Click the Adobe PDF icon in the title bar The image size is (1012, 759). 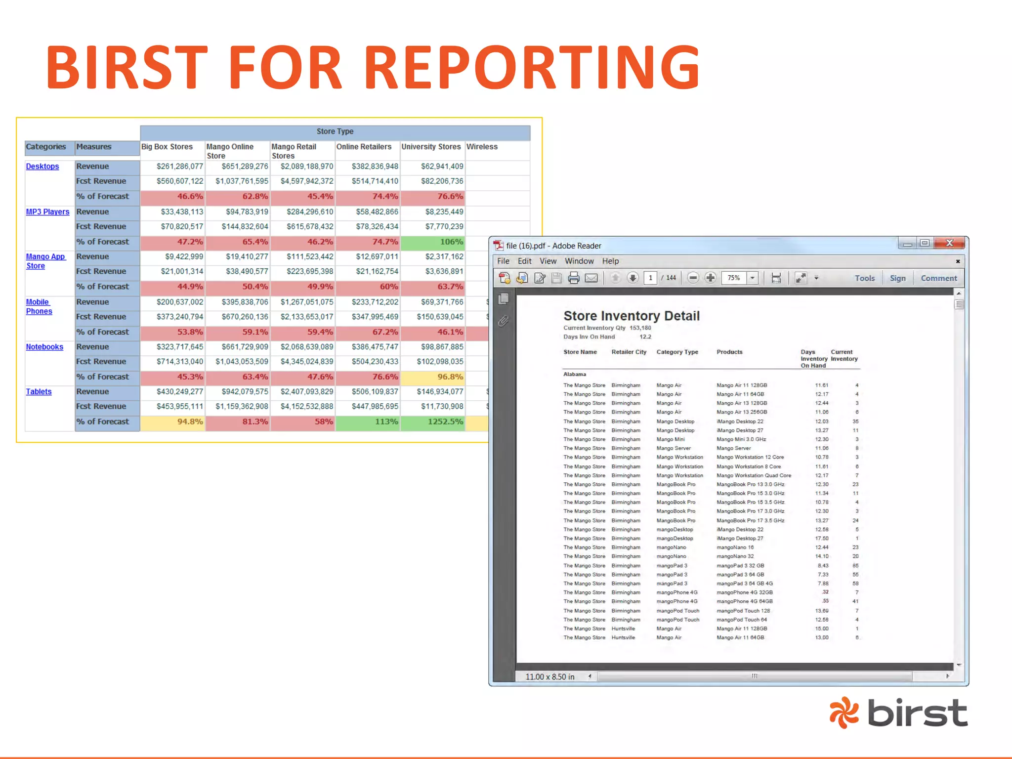pos(499,246)
